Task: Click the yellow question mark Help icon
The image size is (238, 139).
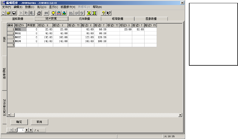Action: [x=103, y=13]
